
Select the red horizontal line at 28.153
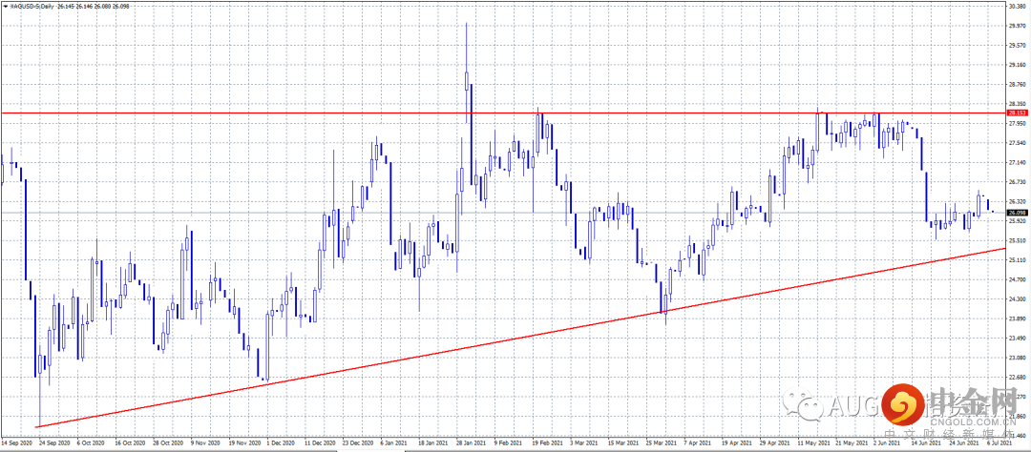click(x=502, y=113)
